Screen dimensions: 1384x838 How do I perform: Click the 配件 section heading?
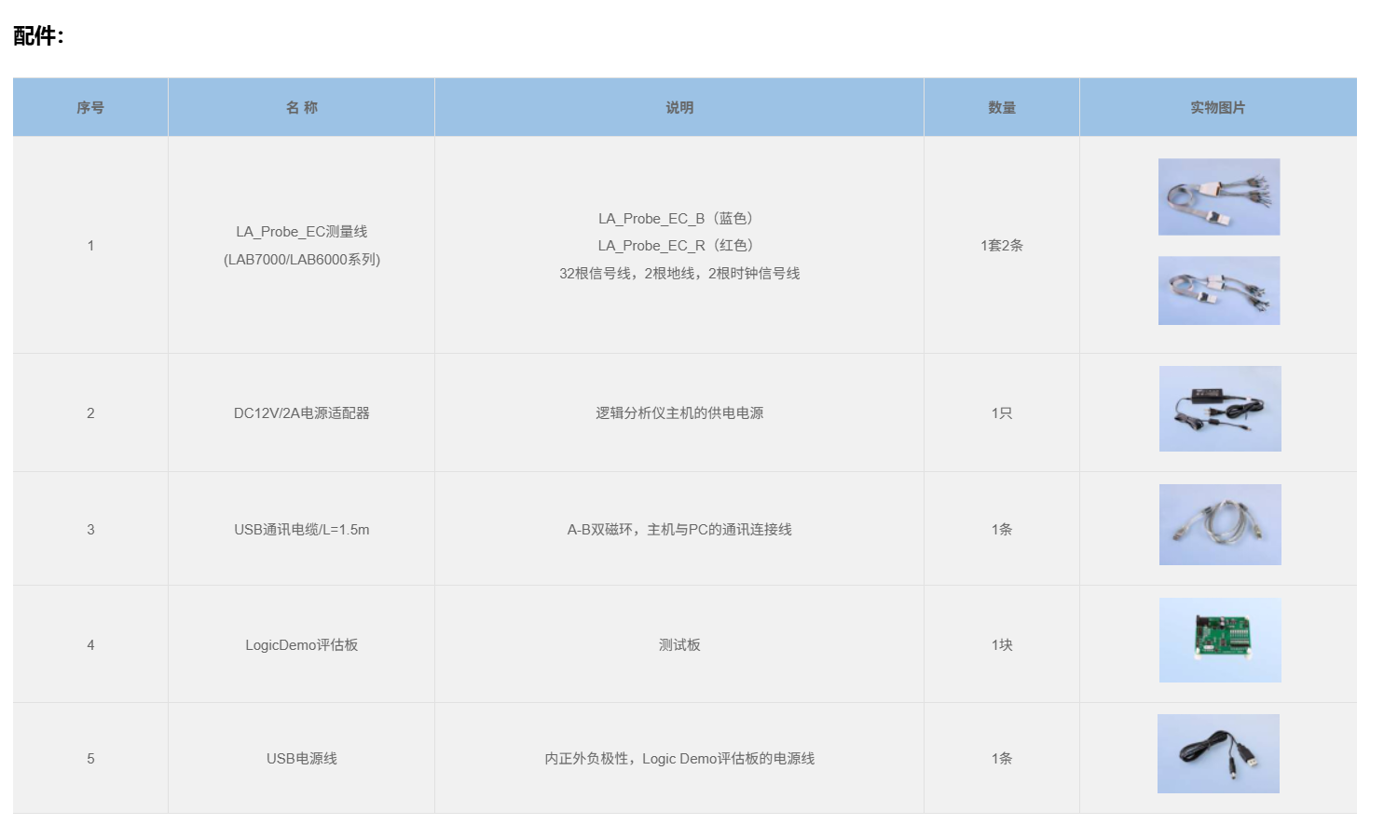pos(38,35)
